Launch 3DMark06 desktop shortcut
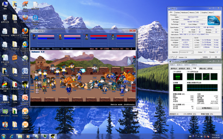 click(25, 125)
